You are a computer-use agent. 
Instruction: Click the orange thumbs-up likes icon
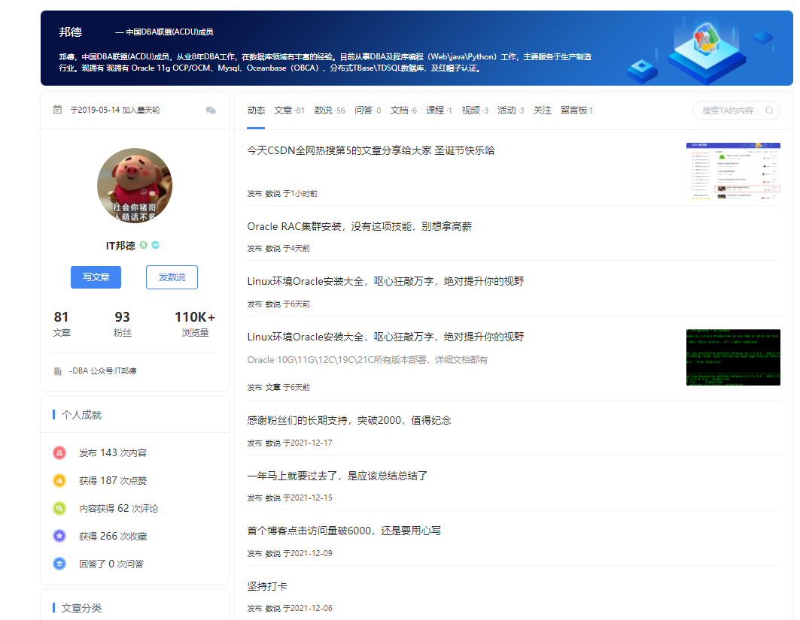pos(59,480)
